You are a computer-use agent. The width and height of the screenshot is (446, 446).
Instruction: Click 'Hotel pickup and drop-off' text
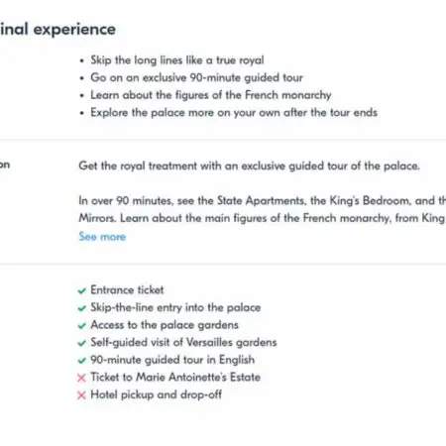tap(157, 394)
